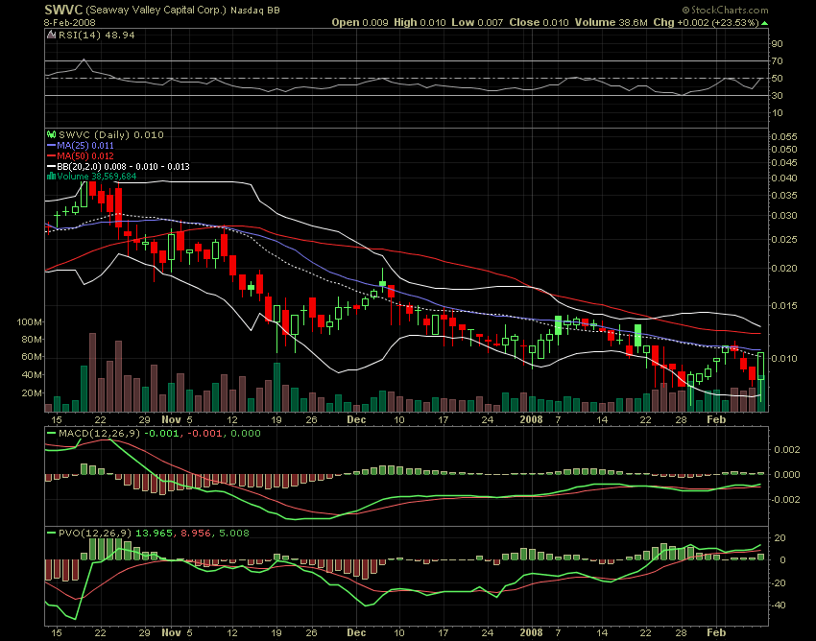816x641 pixels.
Task: Click the -0.002 MACD axis label
Action: coord(785,500)
